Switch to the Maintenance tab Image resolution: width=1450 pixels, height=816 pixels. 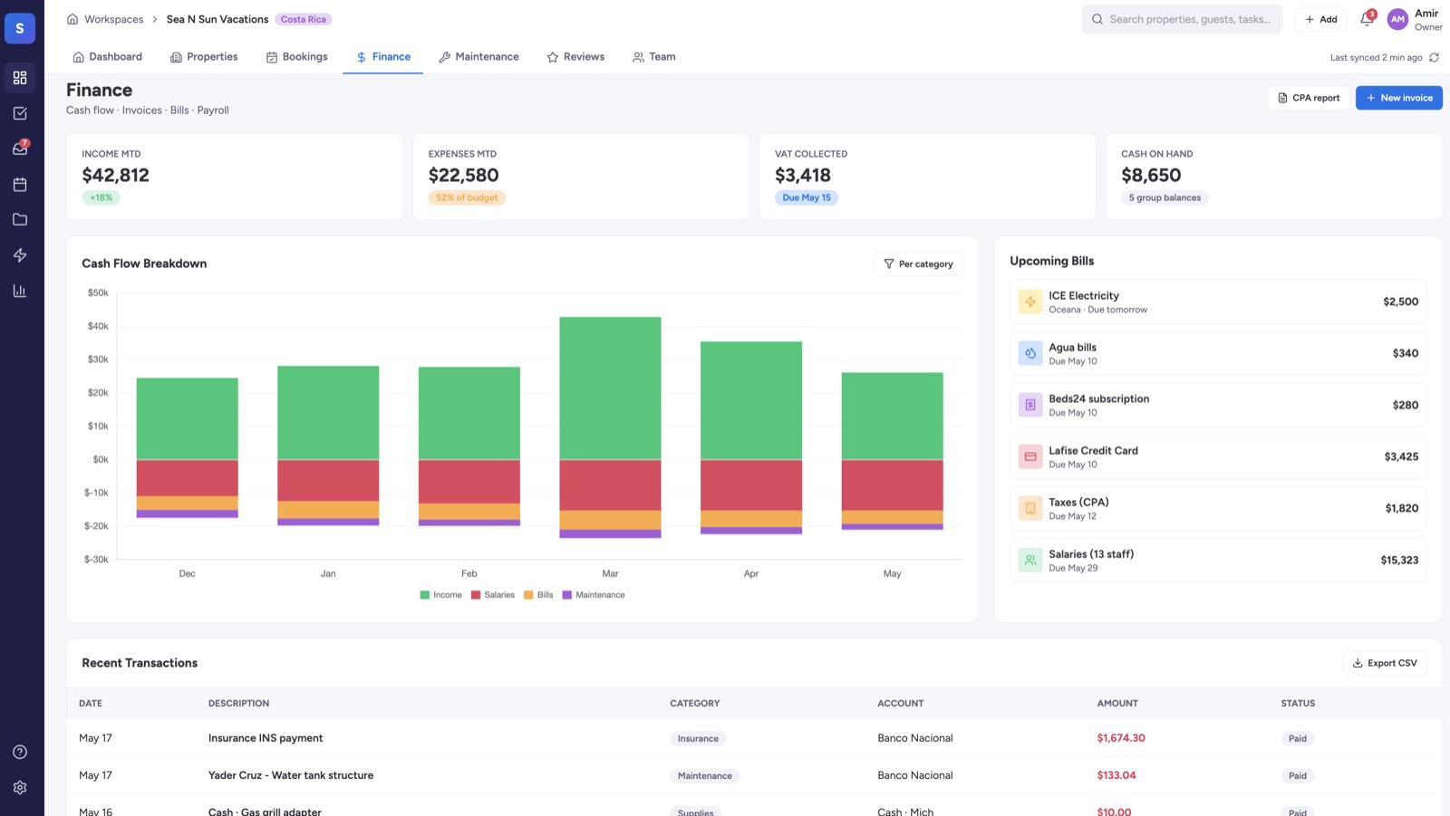click(478, 56)
